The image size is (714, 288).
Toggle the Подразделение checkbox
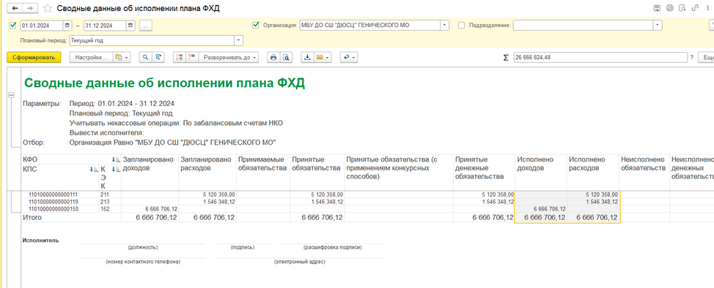click(461, 26)
